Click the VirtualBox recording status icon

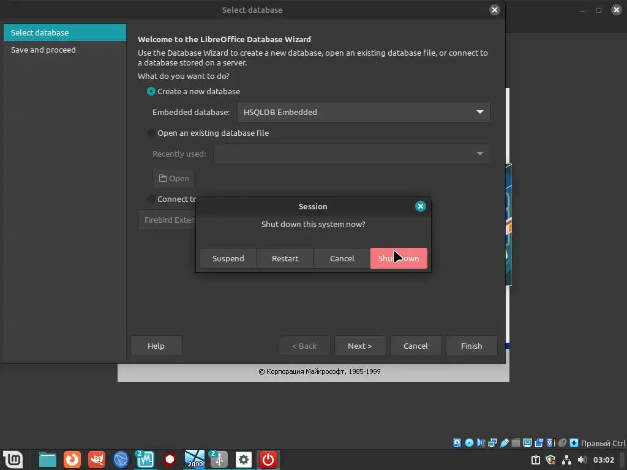539,443
